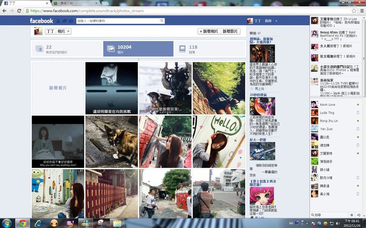This screenshot has width=366, height=228.
Task: Open chat settings gear icon
Action: pos(352,215)
